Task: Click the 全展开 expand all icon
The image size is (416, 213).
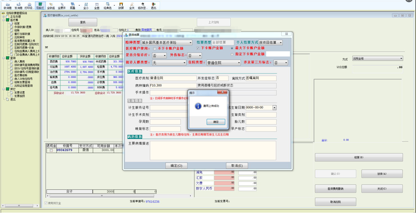Action: 62,6
